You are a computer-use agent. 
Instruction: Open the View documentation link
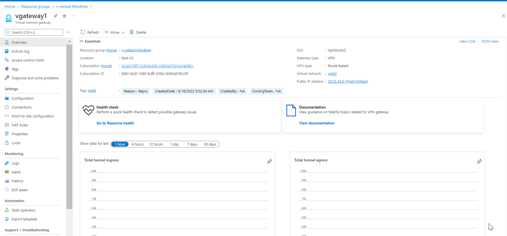316,123
